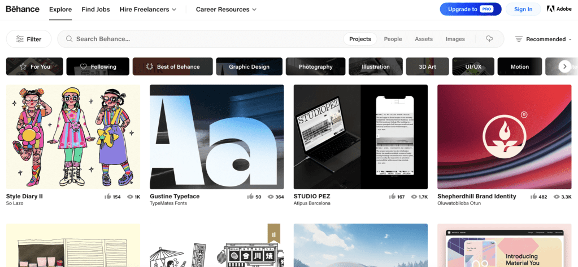This screenshot has width=578, height=267.
Task: Open the Career Resources dropdown
Action: pos(226,10)
